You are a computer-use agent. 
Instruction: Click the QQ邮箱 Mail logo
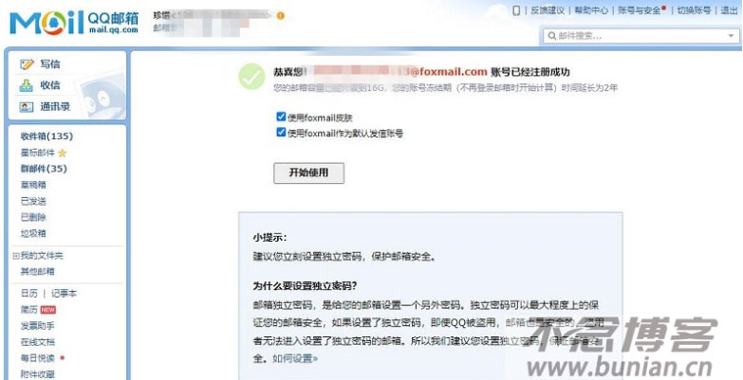pyautogui.click(x=74, y=23)
